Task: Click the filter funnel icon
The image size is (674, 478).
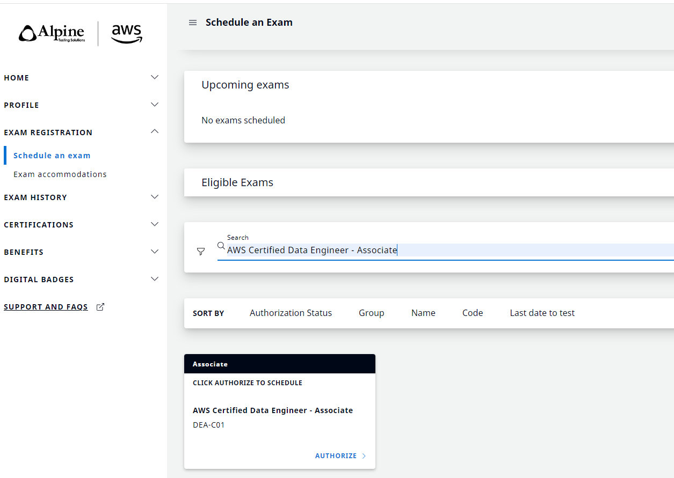Action: (201, 251)
